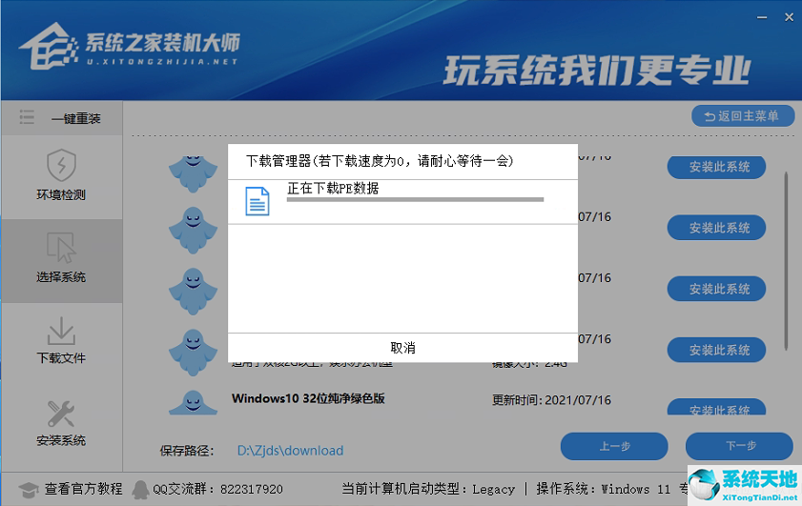
Task: Click the 一键重装 sidebar header
Action: [61, 118]
